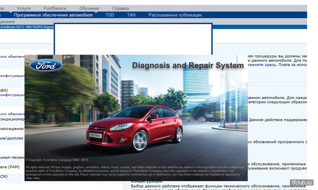
Task: Click the 'Данное действие поддержива' paragraph text
Action: (277, 120)
